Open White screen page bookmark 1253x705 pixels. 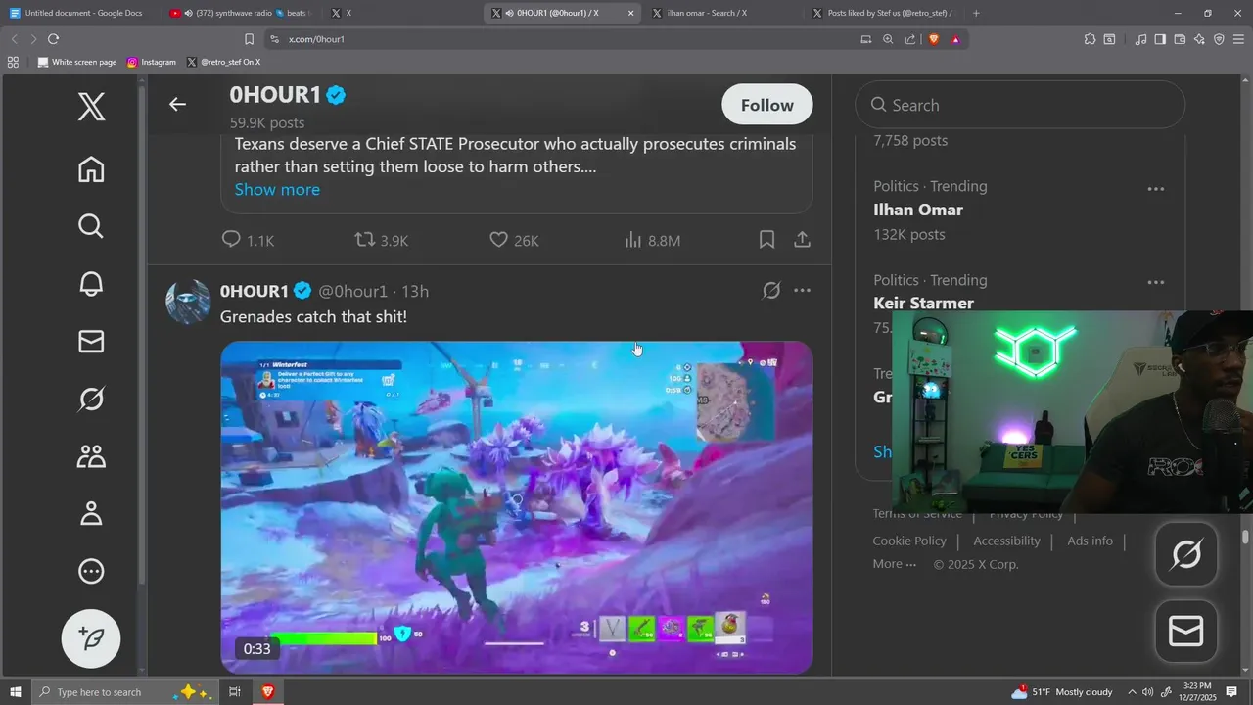tap(77, 62)
